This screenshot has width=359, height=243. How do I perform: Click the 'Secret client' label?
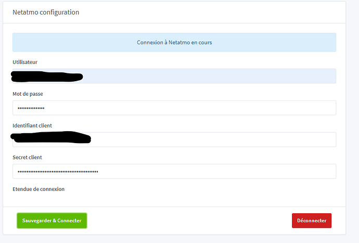tap(27, 158)
